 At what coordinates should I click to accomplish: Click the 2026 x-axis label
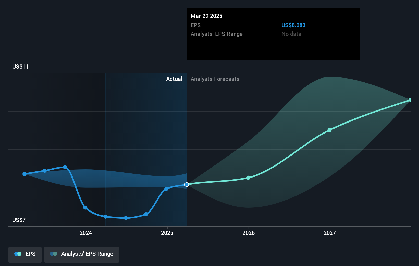[249, 233]
